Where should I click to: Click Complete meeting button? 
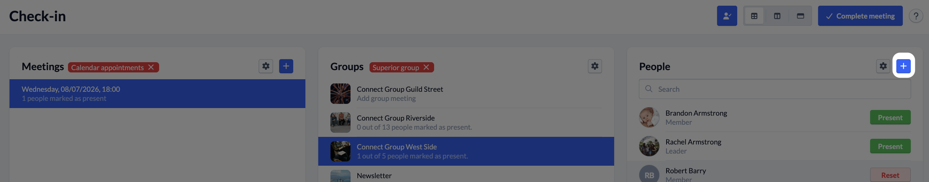click(x=860, y=16)
